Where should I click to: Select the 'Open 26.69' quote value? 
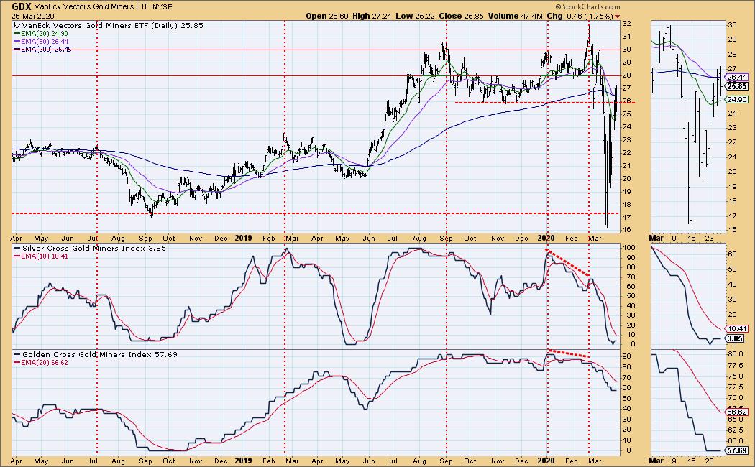(x=327, y=16)
